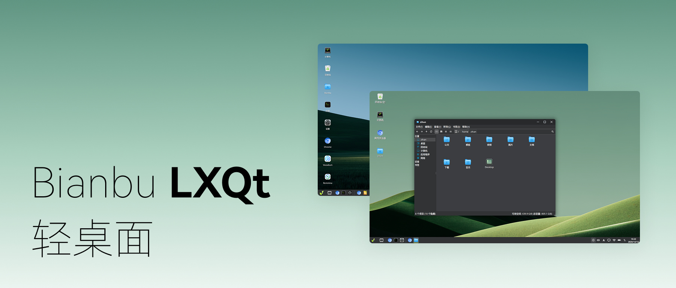
Task: Open the 查看(V) menu
Action: tap(438, 127)
